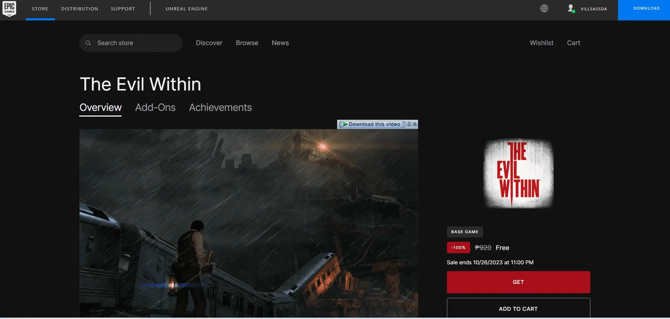Switch to the Add-Ons tab
This screenshot has height=319, width=670.
(x=155, y=108)
